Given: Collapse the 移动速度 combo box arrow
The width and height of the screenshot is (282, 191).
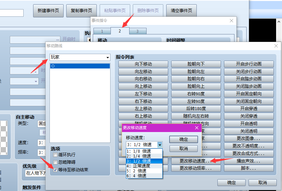Looking at the screenshot, I should [160, 145].
